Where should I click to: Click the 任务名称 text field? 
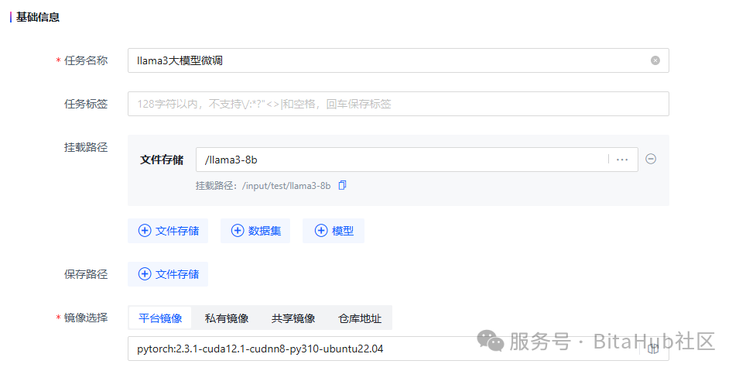(399, 60)
